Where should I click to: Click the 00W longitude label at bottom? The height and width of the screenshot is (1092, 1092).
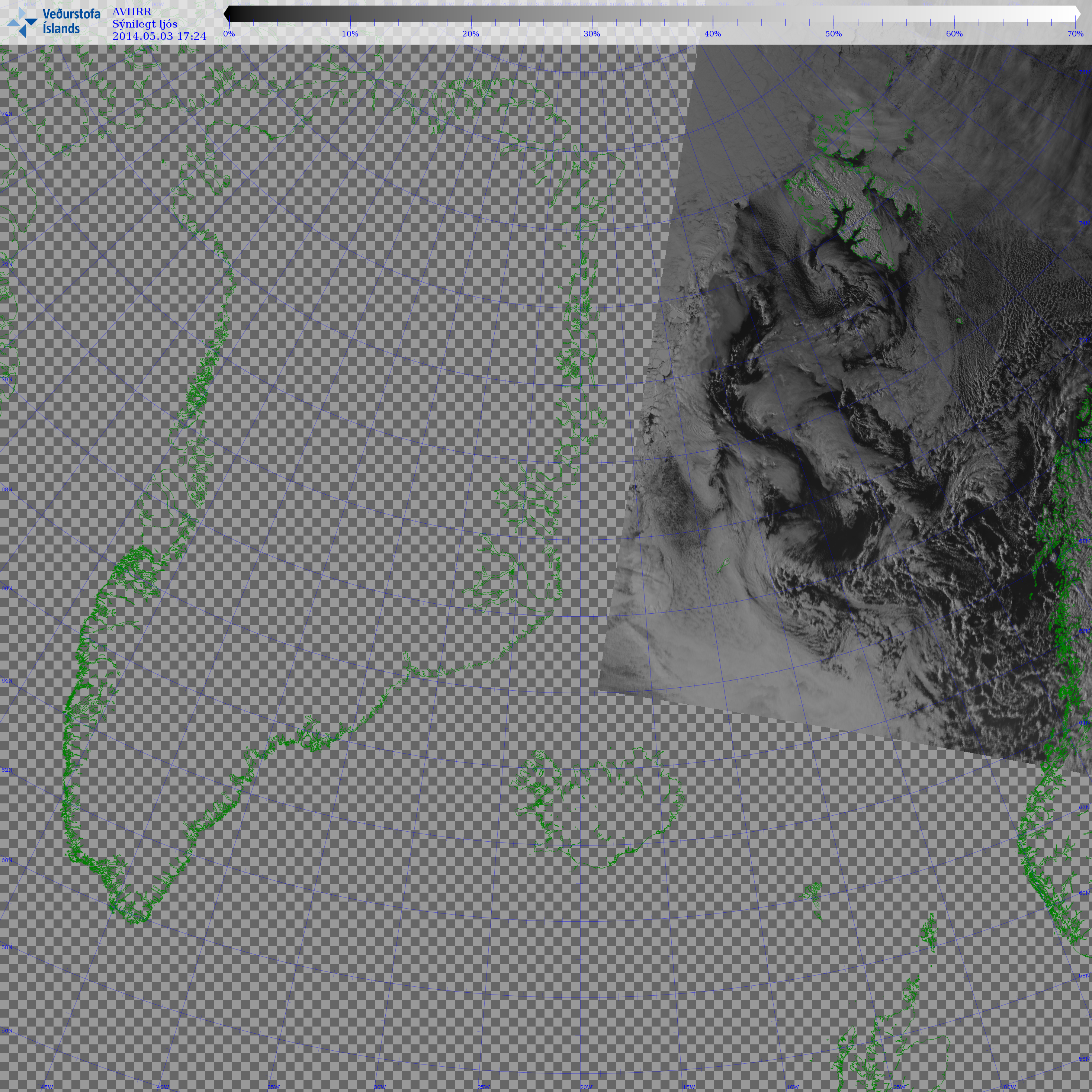coord(1009,1087)
